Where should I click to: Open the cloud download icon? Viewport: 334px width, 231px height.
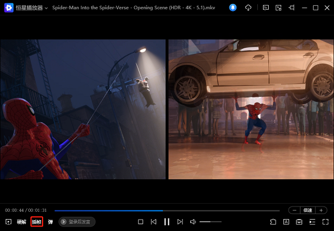click(x=248, y=8)
